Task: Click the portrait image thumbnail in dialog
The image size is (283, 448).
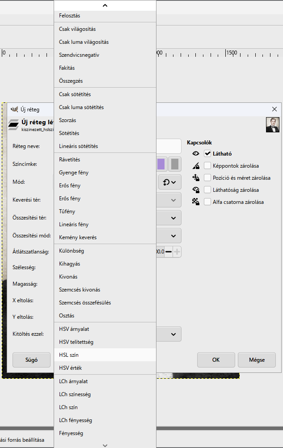Action: (273, 125)
